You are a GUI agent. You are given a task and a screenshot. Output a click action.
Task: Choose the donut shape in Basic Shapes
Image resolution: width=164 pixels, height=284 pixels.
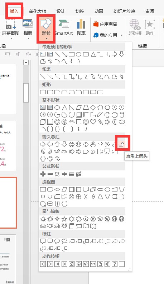57,122
